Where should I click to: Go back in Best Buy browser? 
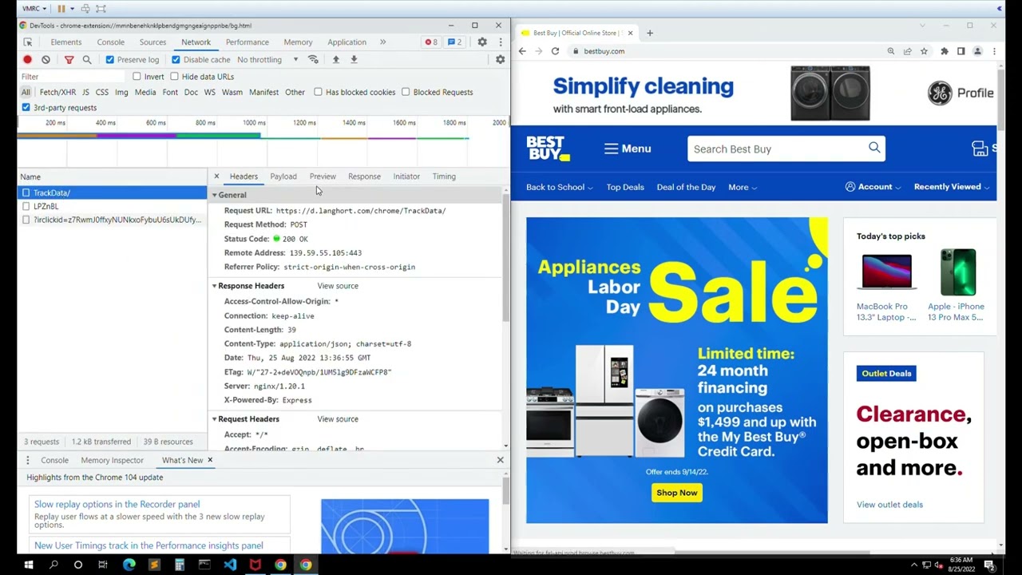coord(522,51)
